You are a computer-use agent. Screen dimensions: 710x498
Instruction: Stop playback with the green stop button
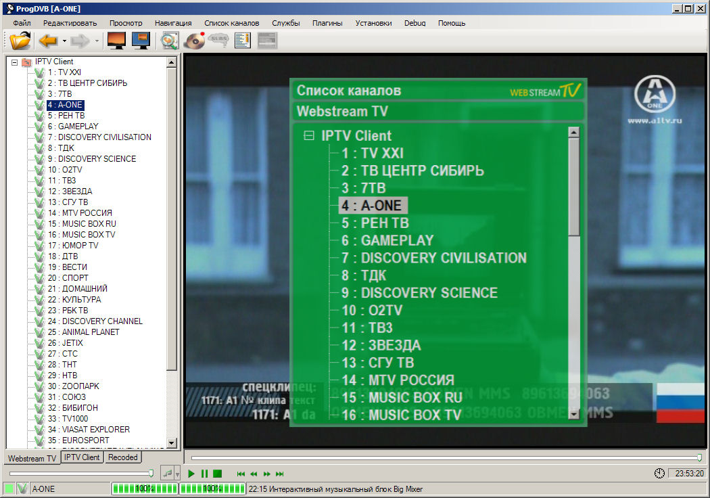pyautogui.click(x=217, y=474)
